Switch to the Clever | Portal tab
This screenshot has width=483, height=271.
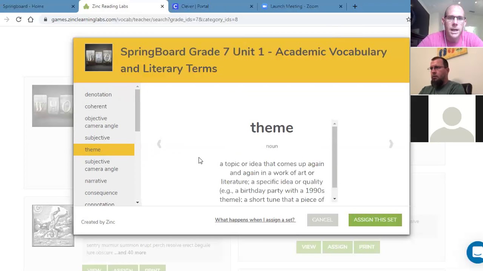(213, 6)
